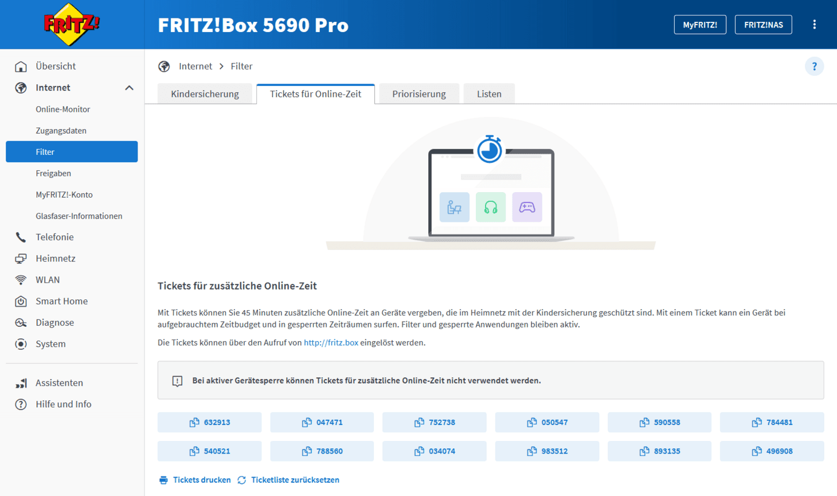Click the Smart Home icon
This screenshot has width=837, height=496.
(21, 301)
